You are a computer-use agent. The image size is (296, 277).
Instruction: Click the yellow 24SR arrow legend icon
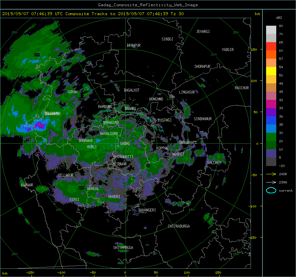(x=271, y=174)
